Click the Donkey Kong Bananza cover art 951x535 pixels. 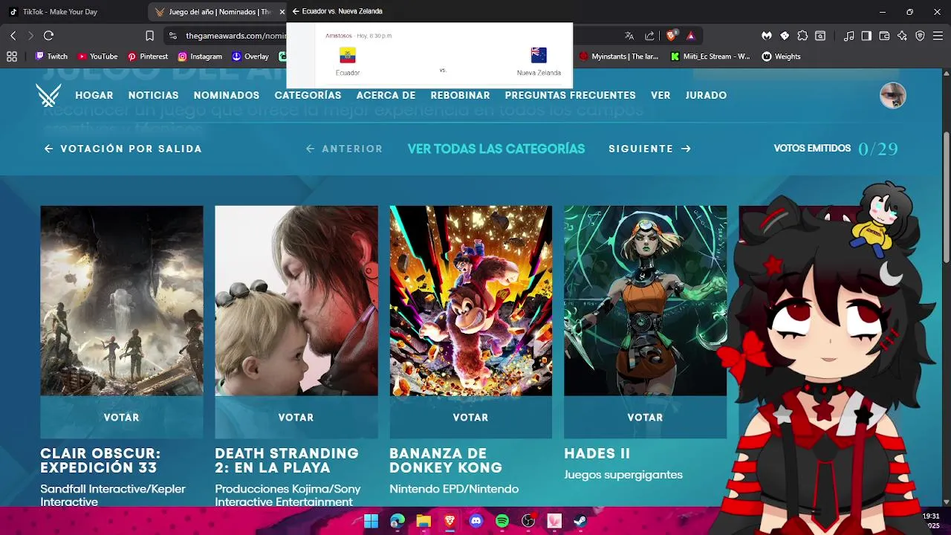tap(470, 301)
